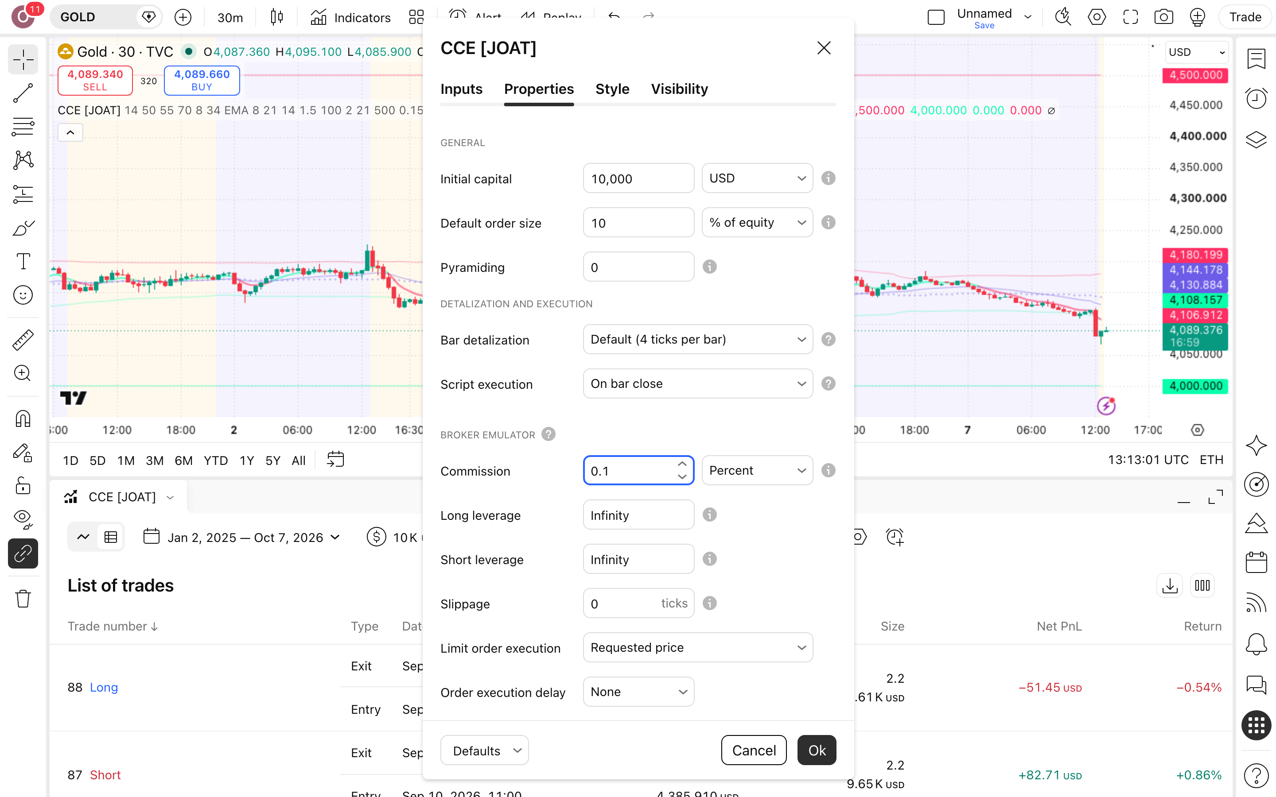Open the economic calendar icon

(x=1257, y=562)
